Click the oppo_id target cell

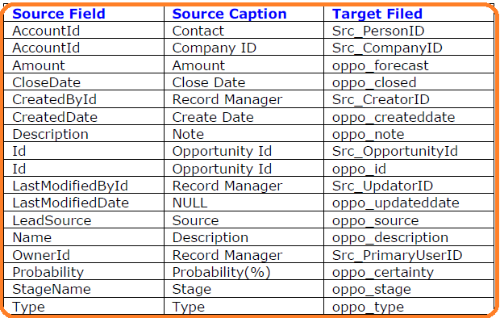point(409,169)
